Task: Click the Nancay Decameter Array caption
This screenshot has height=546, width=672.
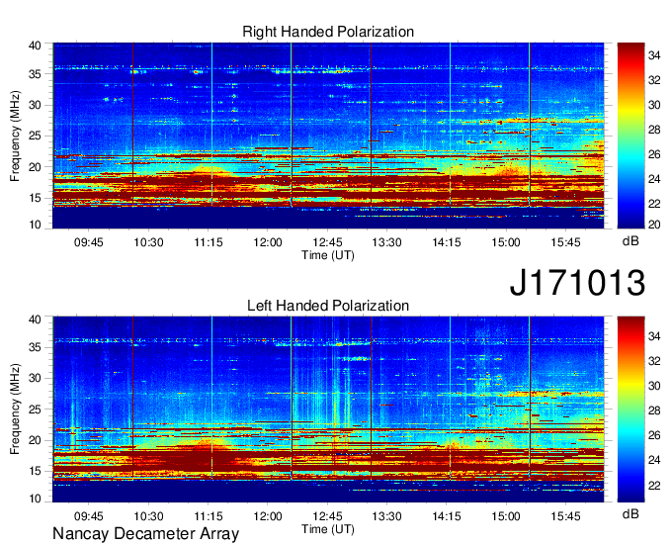Action: point(145,533)
